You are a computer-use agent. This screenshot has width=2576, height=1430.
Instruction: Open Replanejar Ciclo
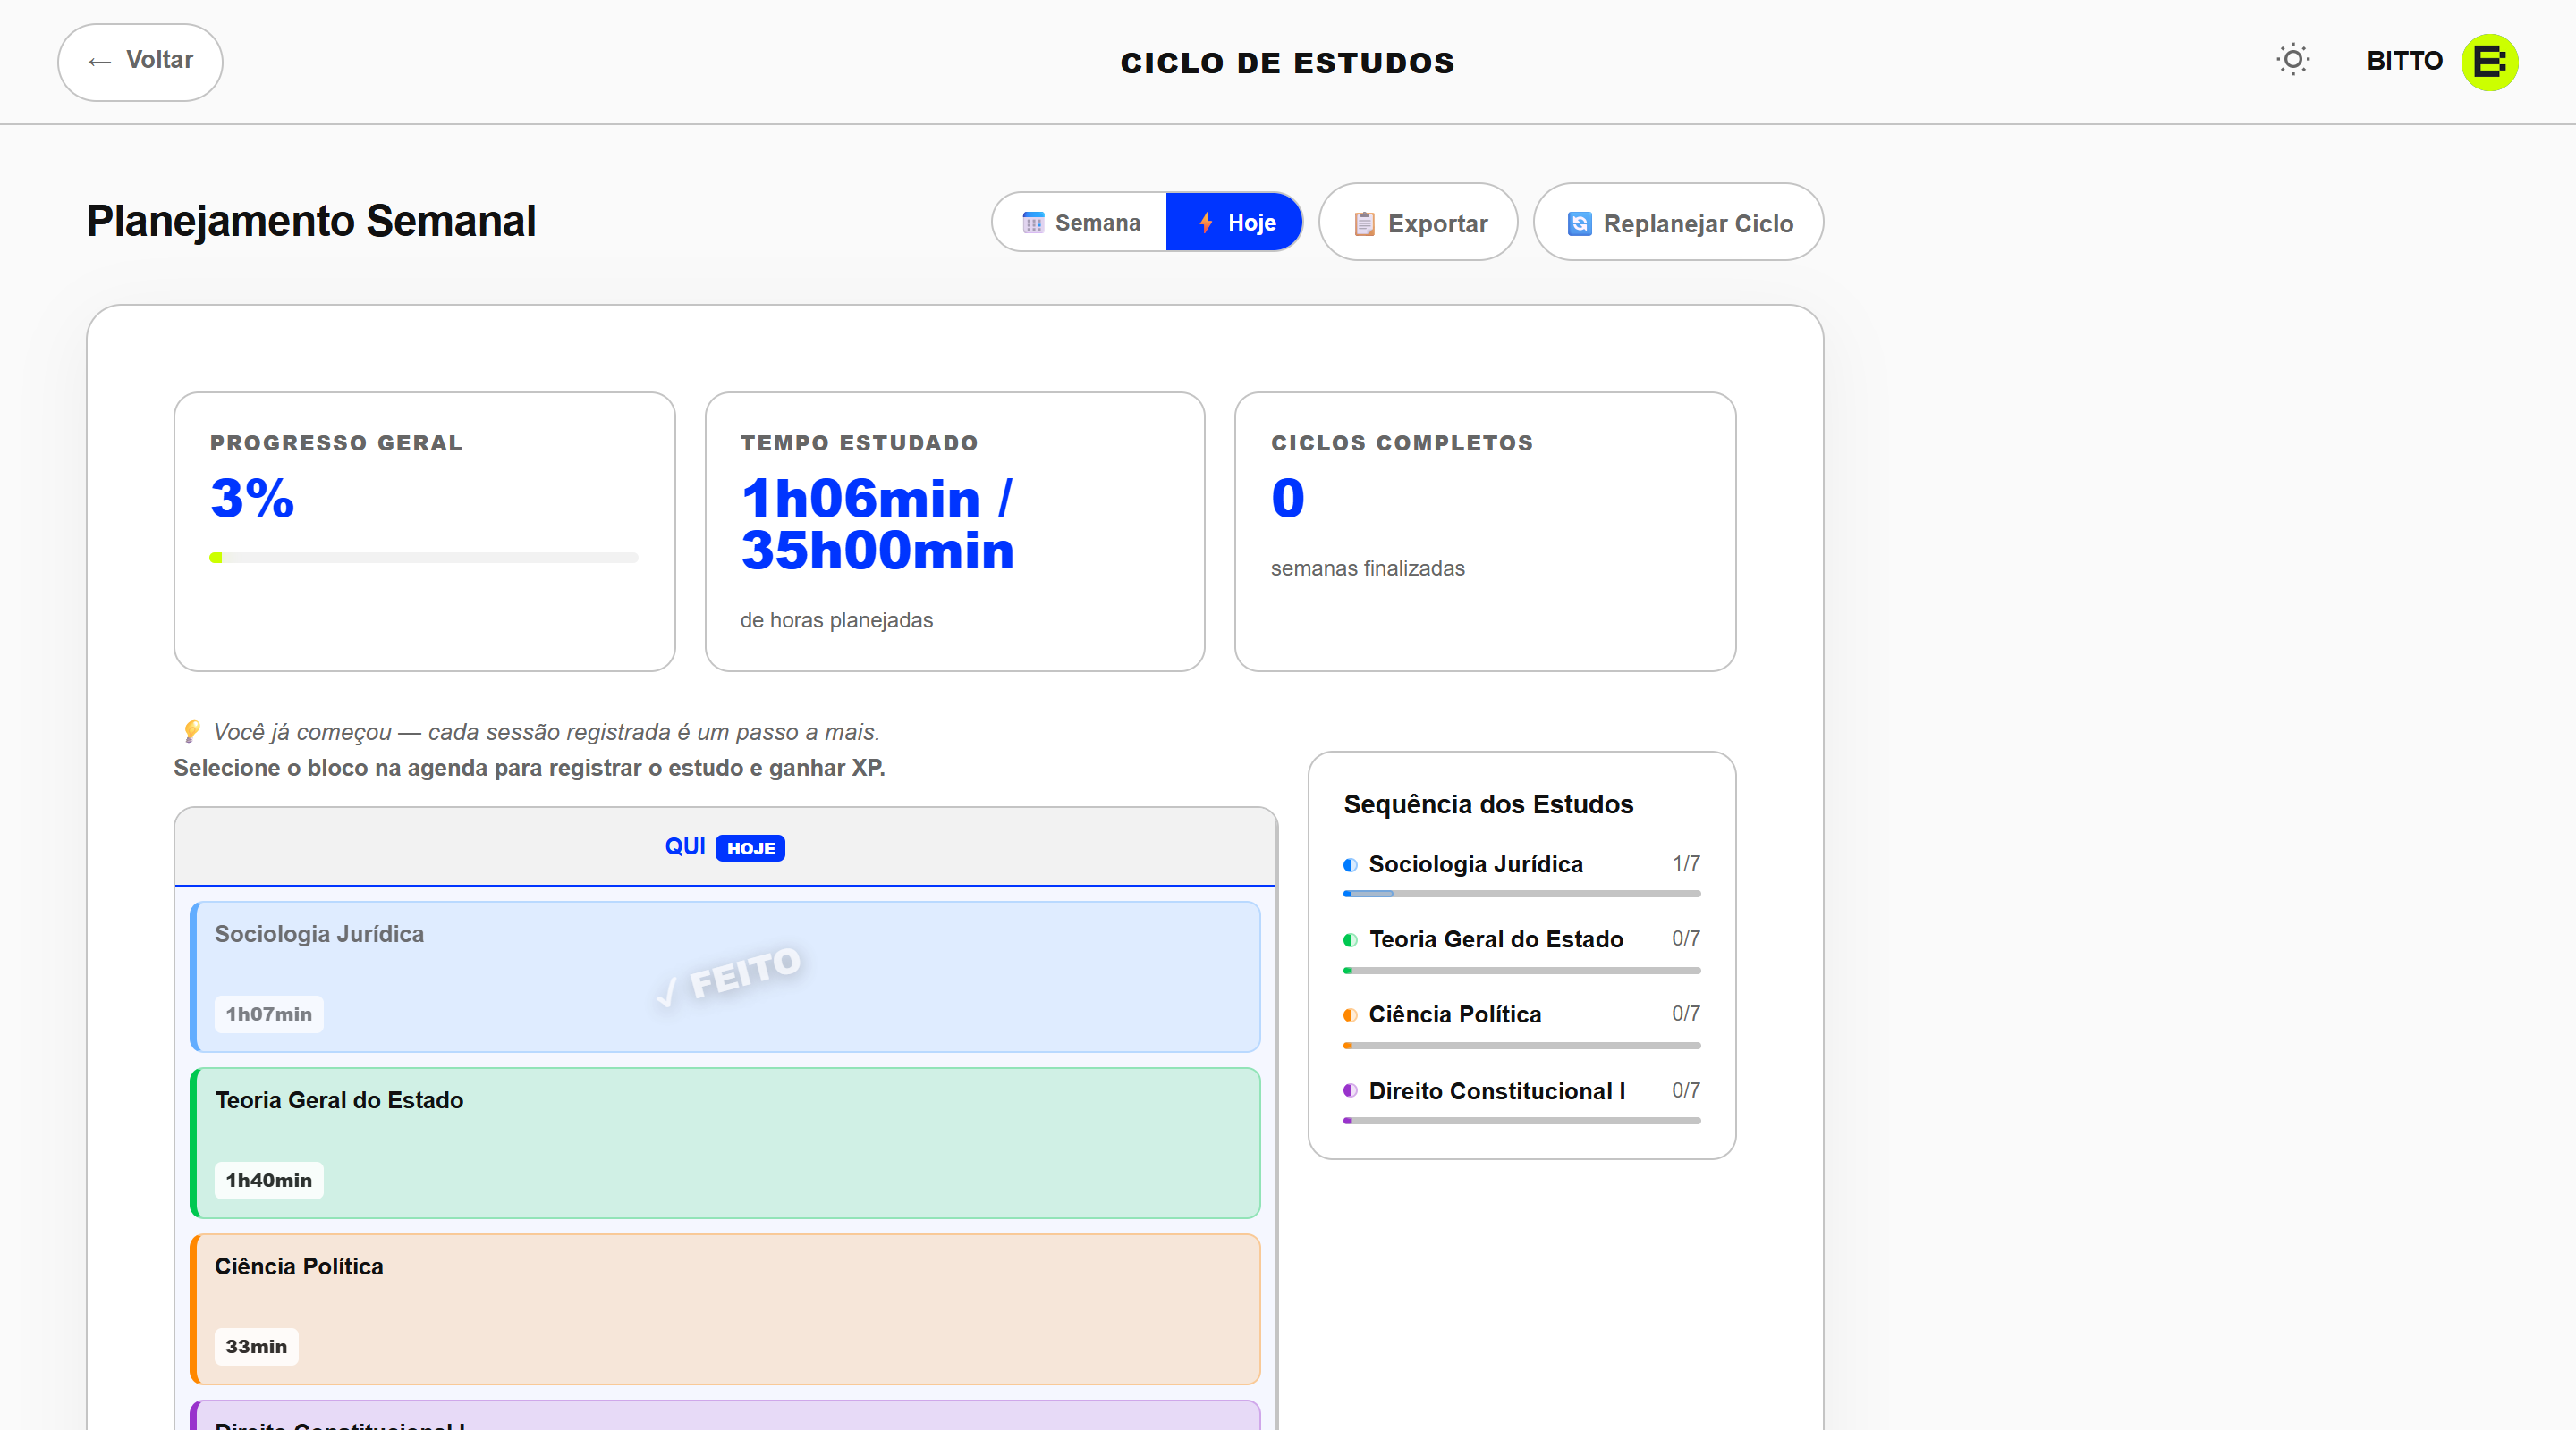pos(1678,222)
